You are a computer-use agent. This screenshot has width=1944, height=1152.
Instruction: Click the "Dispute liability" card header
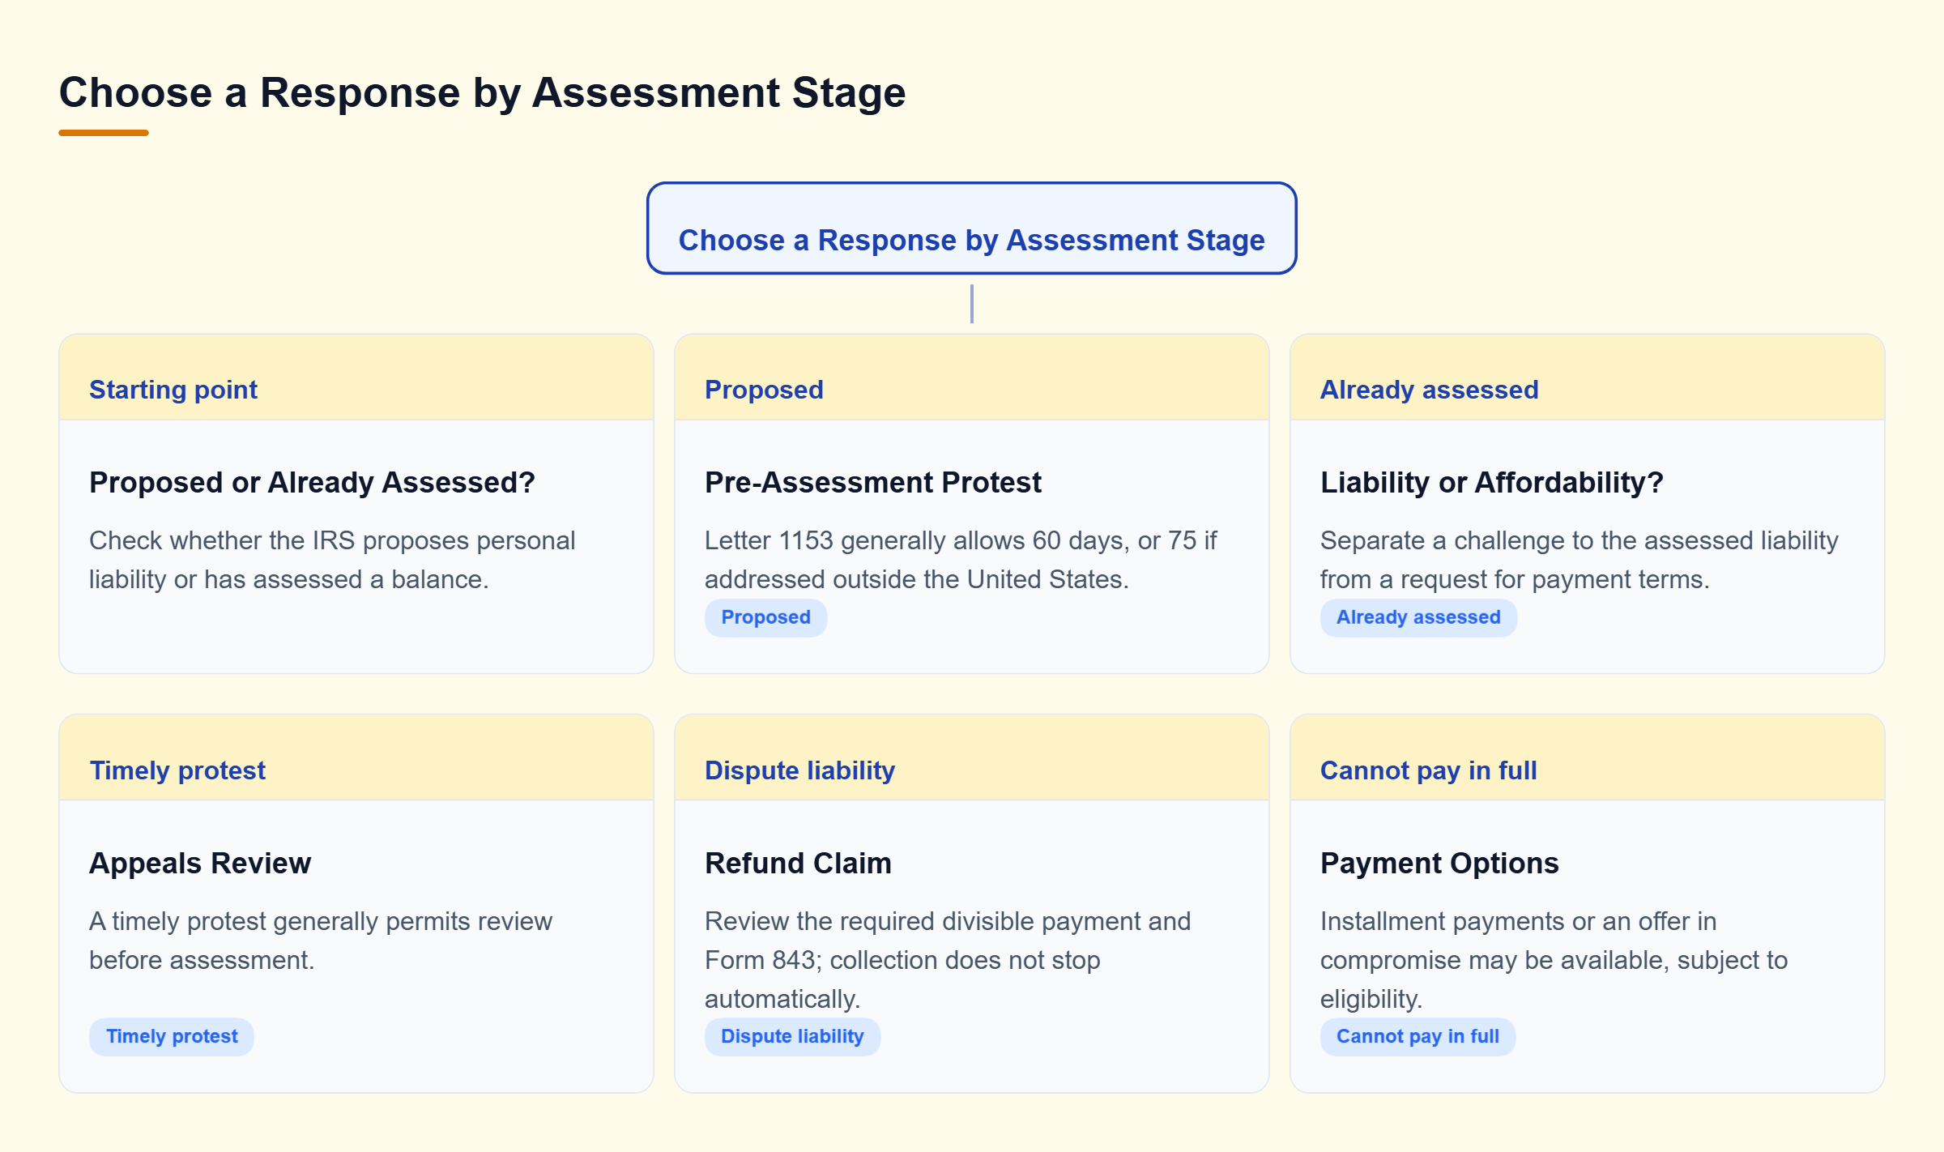[972, 758]
